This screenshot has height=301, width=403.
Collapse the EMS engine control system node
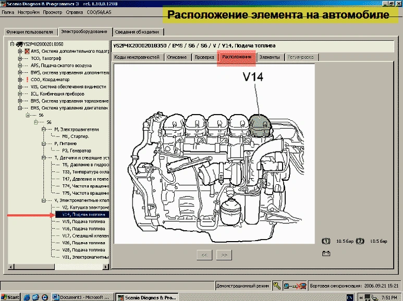tap(20, 108)
